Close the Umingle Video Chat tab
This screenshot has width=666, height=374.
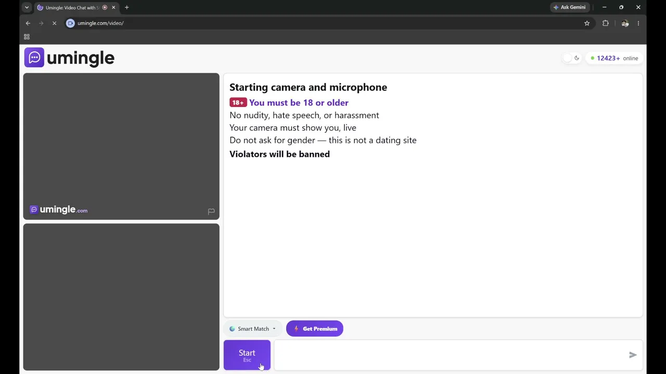(x=113, y=7)
